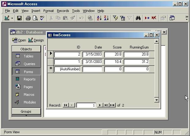Sort records descending Z to A
Screen dimensions: 190x136
[106, 18]
